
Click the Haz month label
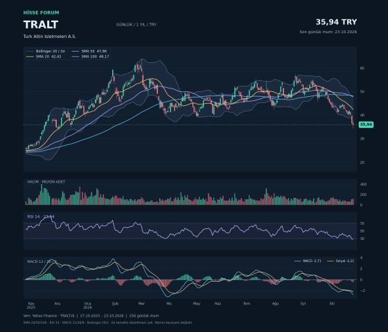(x=218, y=304)
